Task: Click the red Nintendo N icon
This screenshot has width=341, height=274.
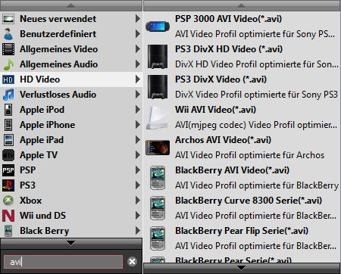Action: 8,216
